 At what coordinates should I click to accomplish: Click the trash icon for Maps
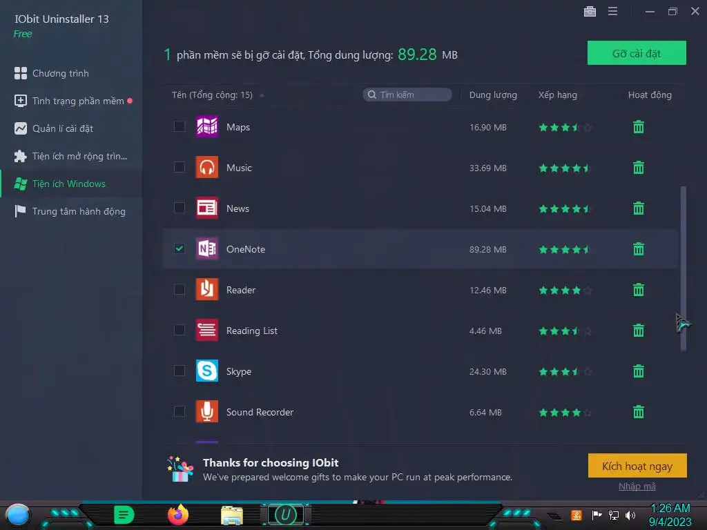tap(639, 127)
